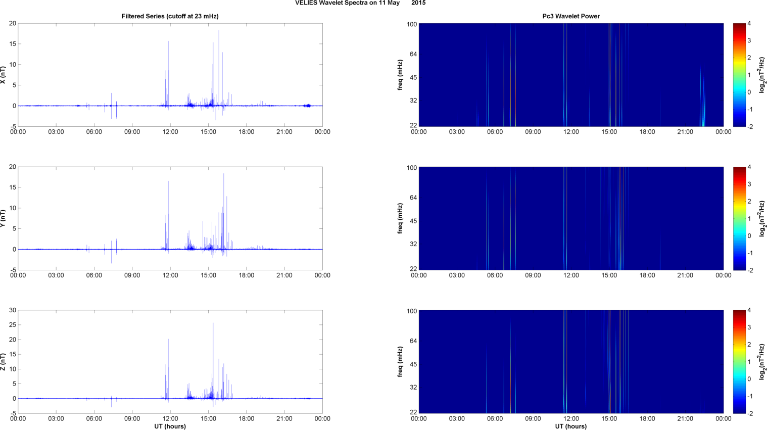Click top colorbar's log2(nT²/Hz) label
The image size is (767, 430).
(x=762, y=75)
